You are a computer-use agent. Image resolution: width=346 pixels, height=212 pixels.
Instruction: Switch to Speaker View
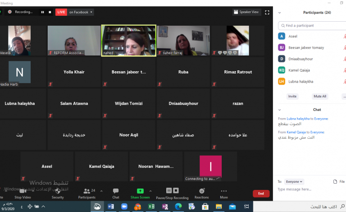pos(246,12)
